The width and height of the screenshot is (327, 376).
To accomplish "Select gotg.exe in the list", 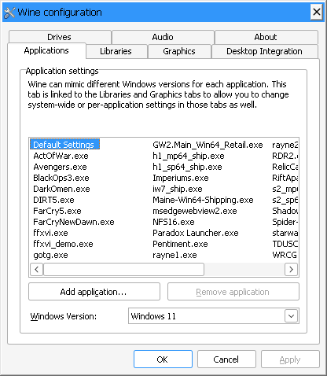I will (x=50, y=255).
